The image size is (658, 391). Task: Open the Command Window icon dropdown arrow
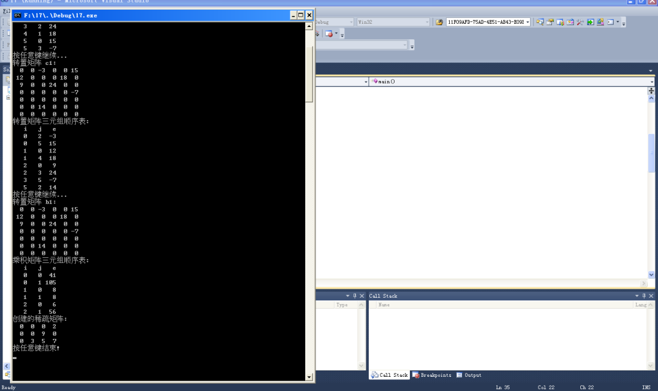618,23
